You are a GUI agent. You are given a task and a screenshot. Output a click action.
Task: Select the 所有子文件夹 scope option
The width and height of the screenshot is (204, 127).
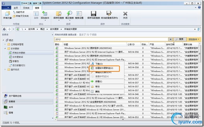pos(21,16)
